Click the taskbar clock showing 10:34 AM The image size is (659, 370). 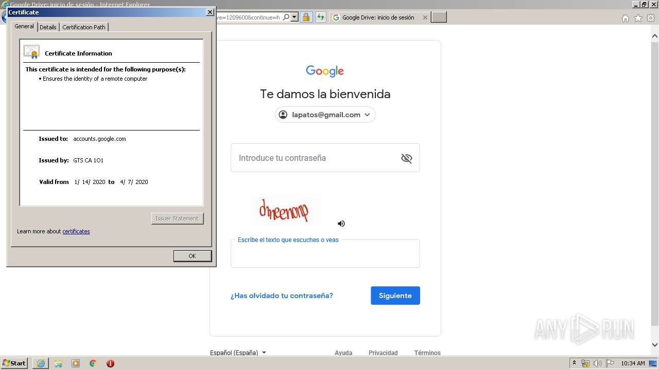(633, 363)
